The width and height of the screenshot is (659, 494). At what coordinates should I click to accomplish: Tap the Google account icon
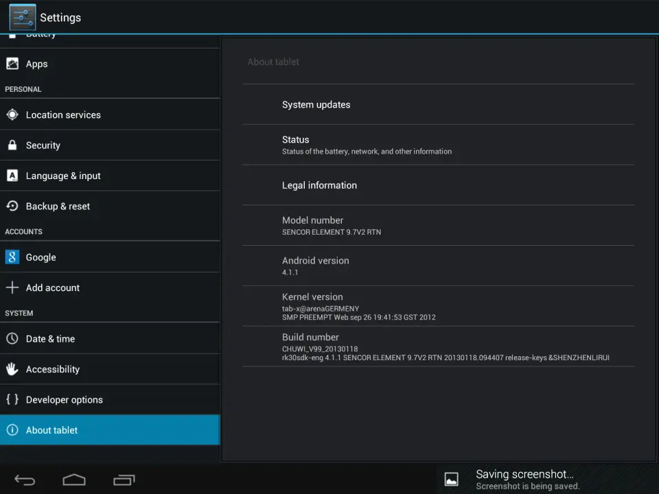click(x=12, y=257)
